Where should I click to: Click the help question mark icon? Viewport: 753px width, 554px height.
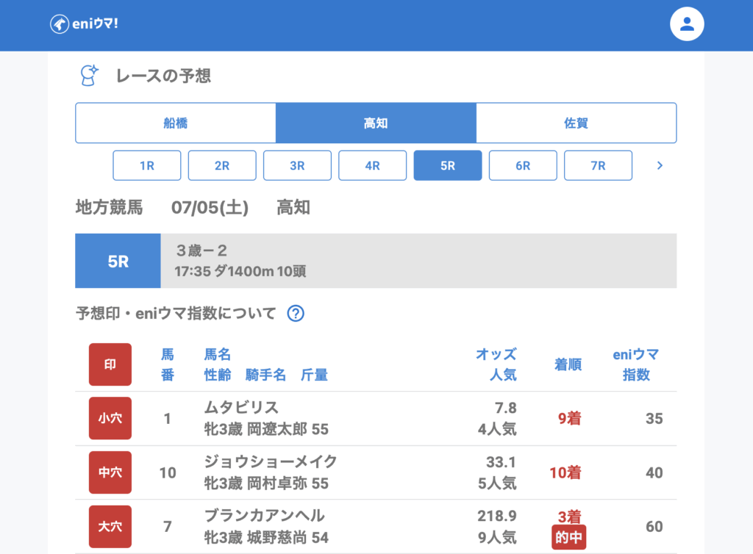pyautogui.click(x=296, y=314)
